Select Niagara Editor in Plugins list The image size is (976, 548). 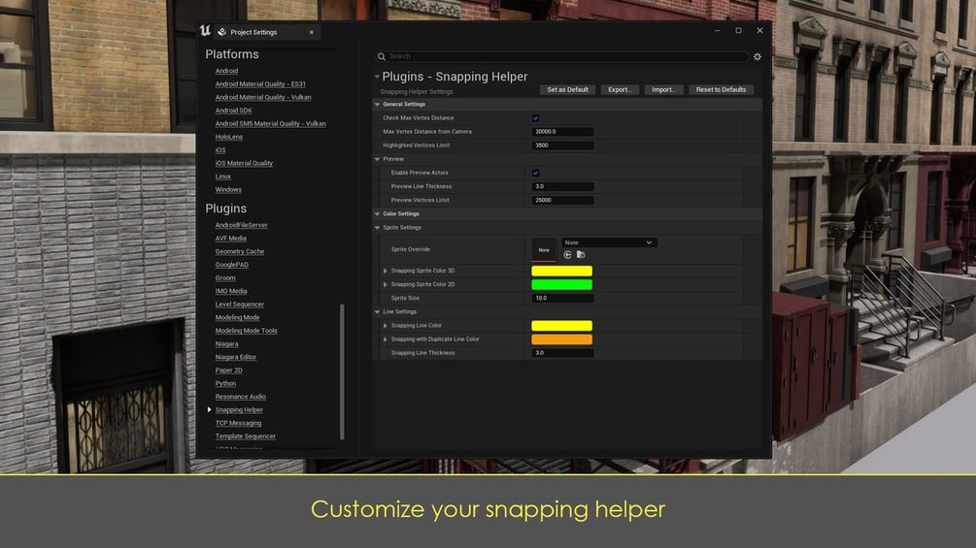[x=235, y=357]
